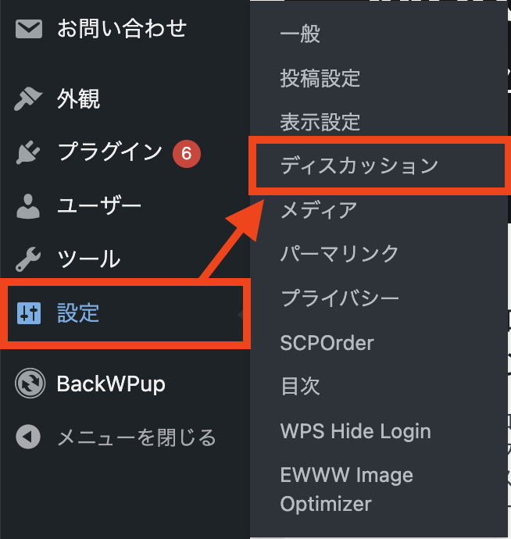Click the red plugin update badge showing 6
511x539 pixels.
[187, 154]
